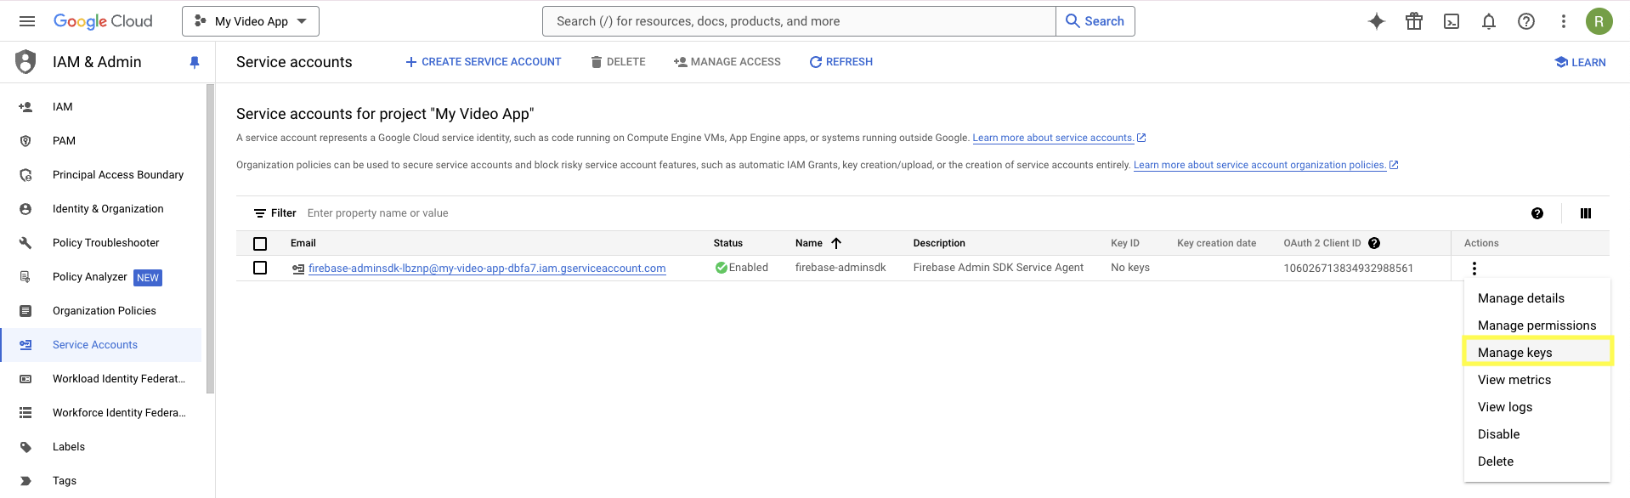Image resolution: width=1630 pixels, height=498 pixels.
Task: Open Policy Analyzer
Action: pos(90,277)
